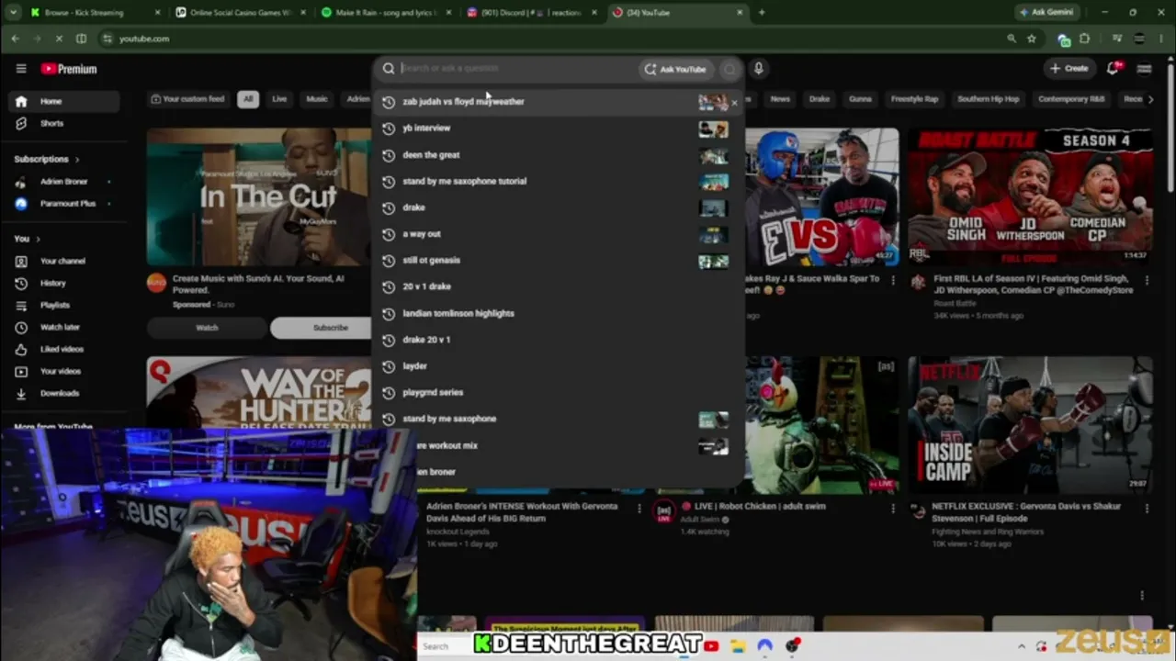Switch to the 'Make It Rain' Spotify tab
1176x661 pixels.
pos(386,13)
